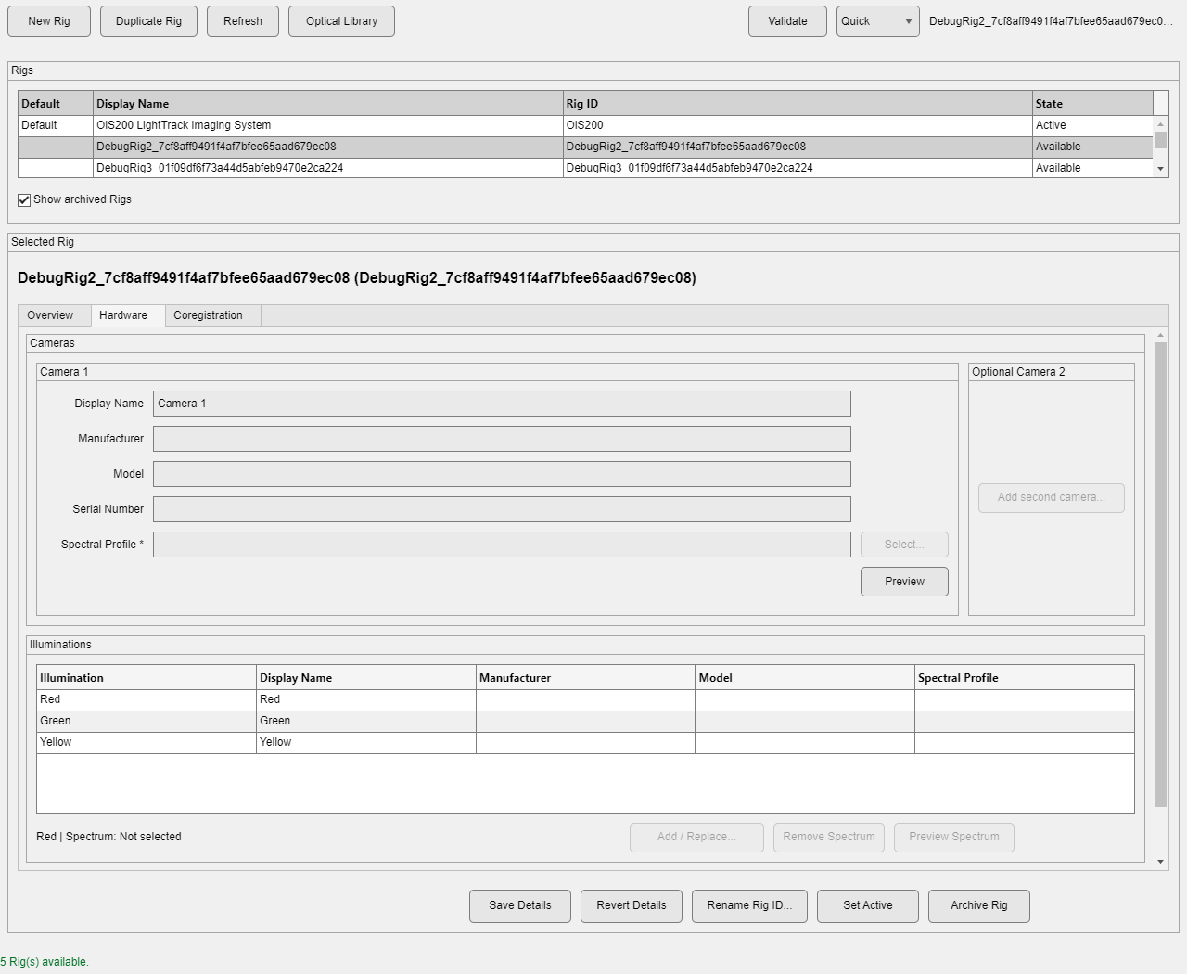Run Validate on the rig
1187x974 pixels.
click(x=787, y=21)
